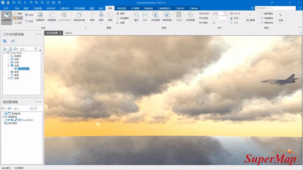The height and width of the screenshot is (170, 303).
Task: Close the 未命名场景 scene tab
Action: pos(60,33)
